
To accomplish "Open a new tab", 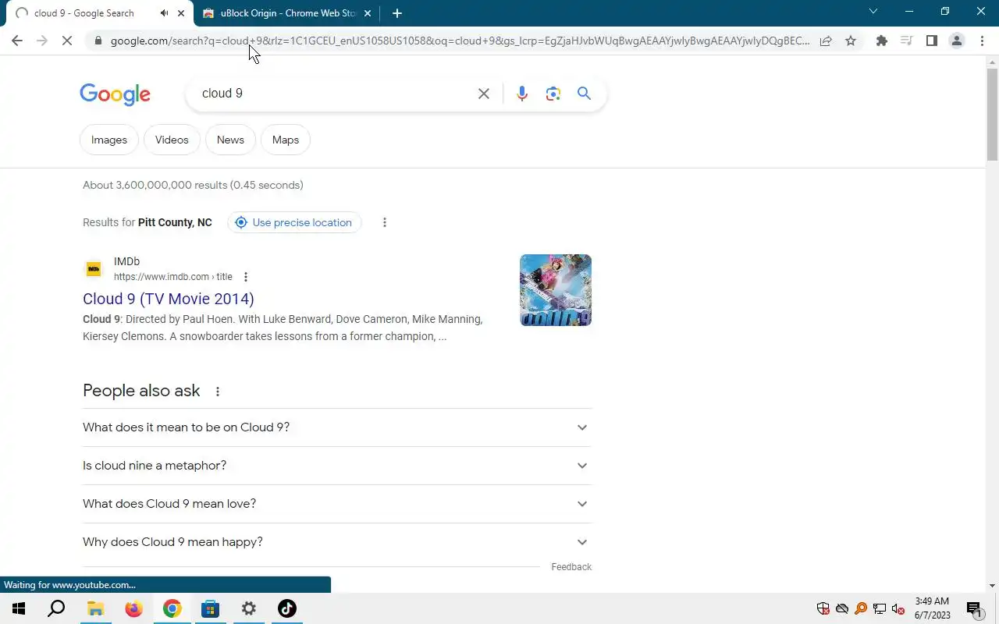I will [397, 13].
